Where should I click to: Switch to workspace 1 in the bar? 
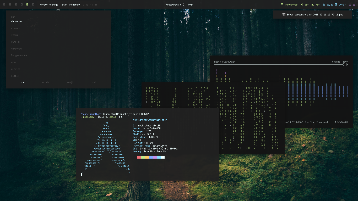4,5
